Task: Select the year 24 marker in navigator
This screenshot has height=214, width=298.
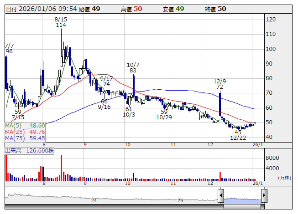Action: pos(94,200)
